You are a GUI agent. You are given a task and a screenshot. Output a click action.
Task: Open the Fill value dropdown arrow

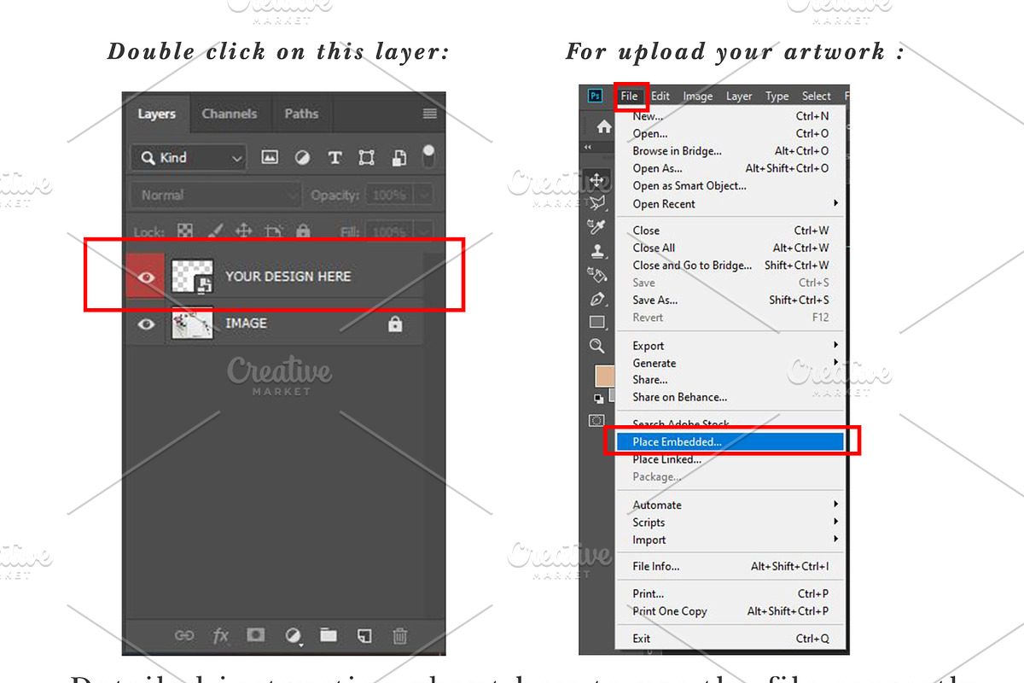(x=424, y=231)
